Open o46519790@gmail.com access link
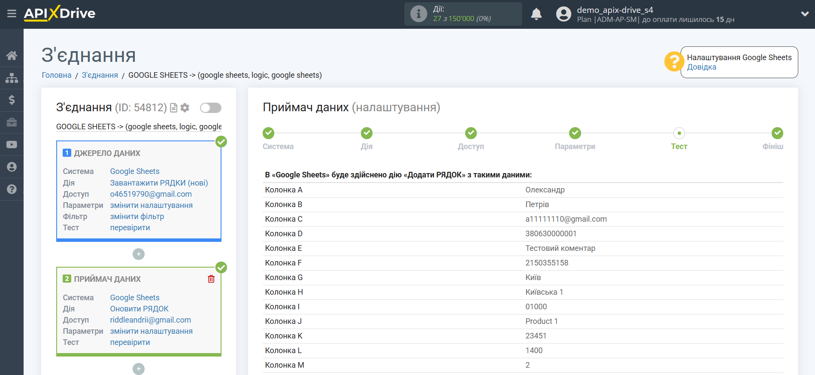The image size is (815, 375). tap(151, 194)
